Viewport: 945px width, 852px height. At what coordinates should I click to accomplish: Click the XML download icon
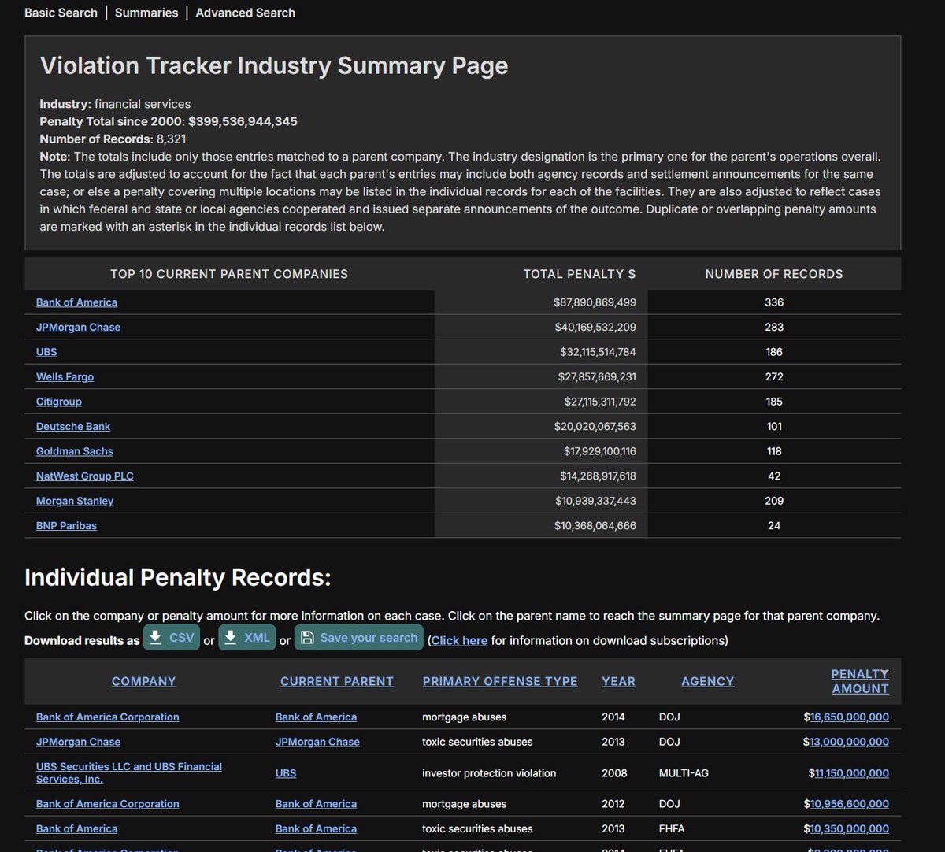(x=231, y=637)
